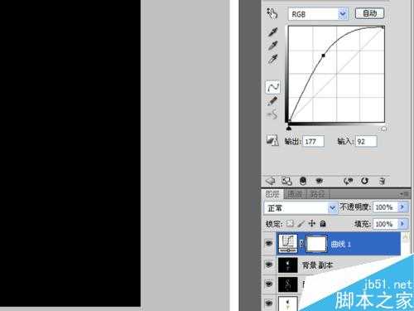This screenshot has width=414, height=311.
Task: Select the 背景 副本 layer thumbnail
Action: [287, 265]
